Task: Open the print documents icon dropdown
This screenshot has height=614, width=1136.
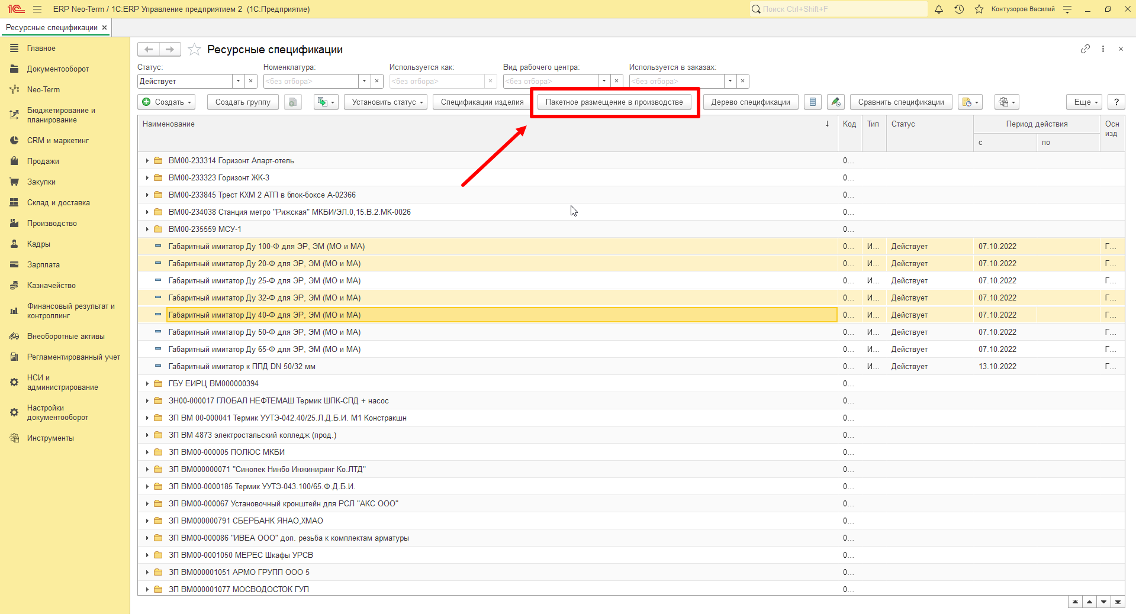Action: click(970, 102)
